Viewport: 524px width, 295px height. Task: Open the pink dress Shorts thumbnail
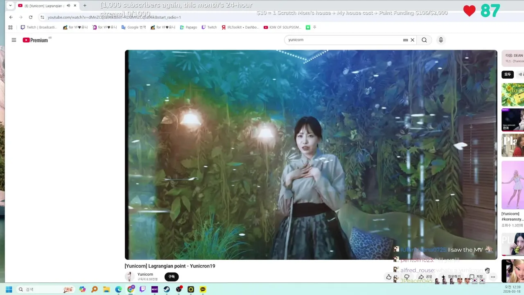(x=513, y=185)
